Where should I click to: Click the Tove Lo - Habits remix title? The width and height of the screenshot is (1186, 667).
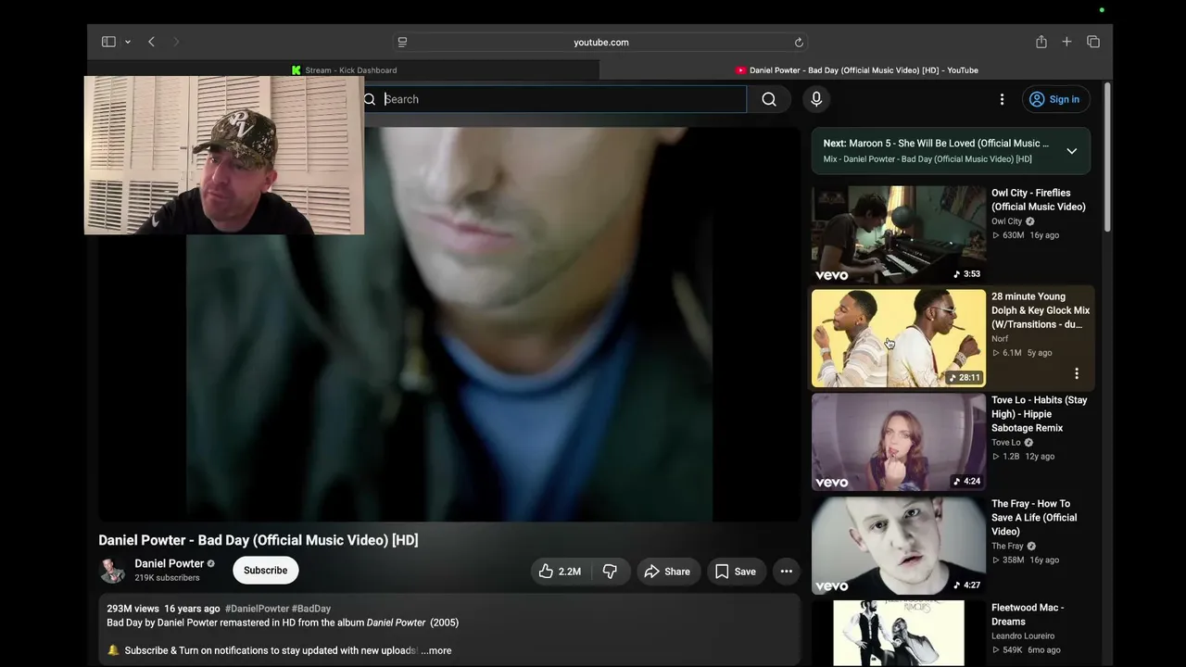click(x=1040, y=414)
